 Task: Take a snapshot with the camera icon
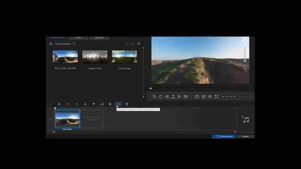tap(197, 97)
